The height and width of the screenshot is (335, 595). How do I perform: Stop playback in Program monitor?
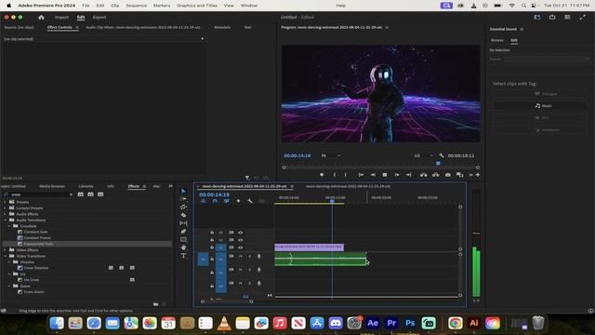pyautogui.click(x=385, y=175)
